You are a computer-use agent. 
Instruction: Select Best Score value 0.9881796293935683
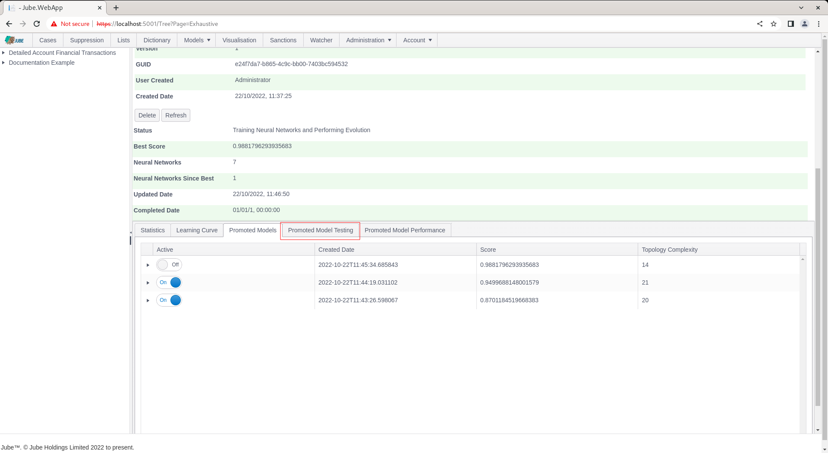click(262, 146)
